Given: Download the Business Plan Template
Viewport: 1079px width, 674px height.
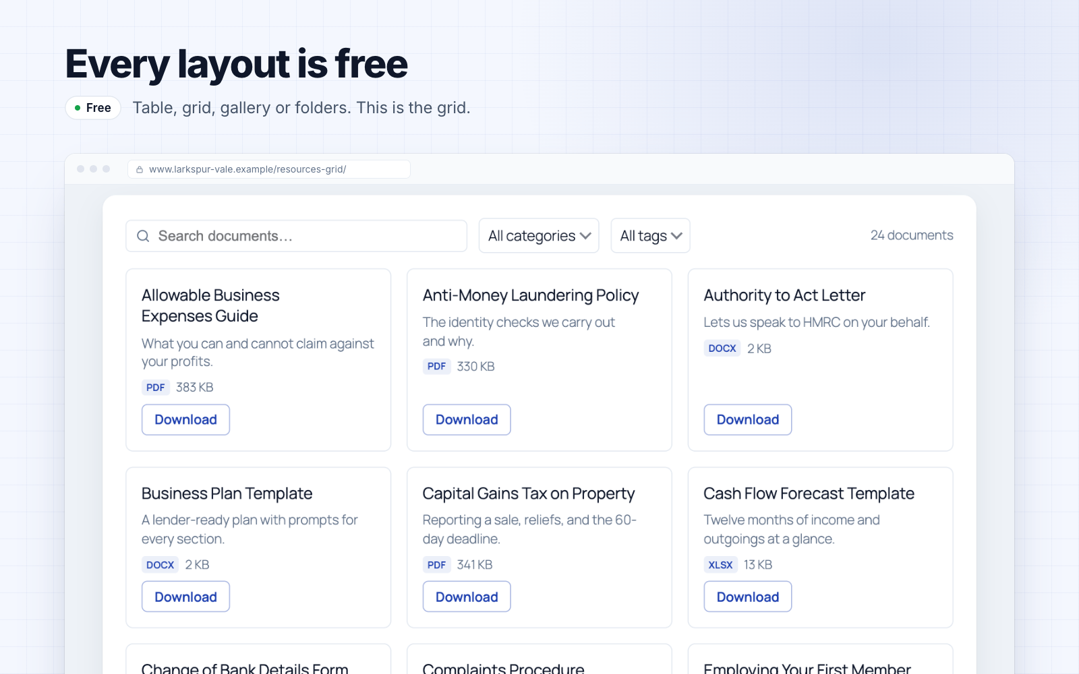Looking at the screenshot, I should [x=185, y=596].
